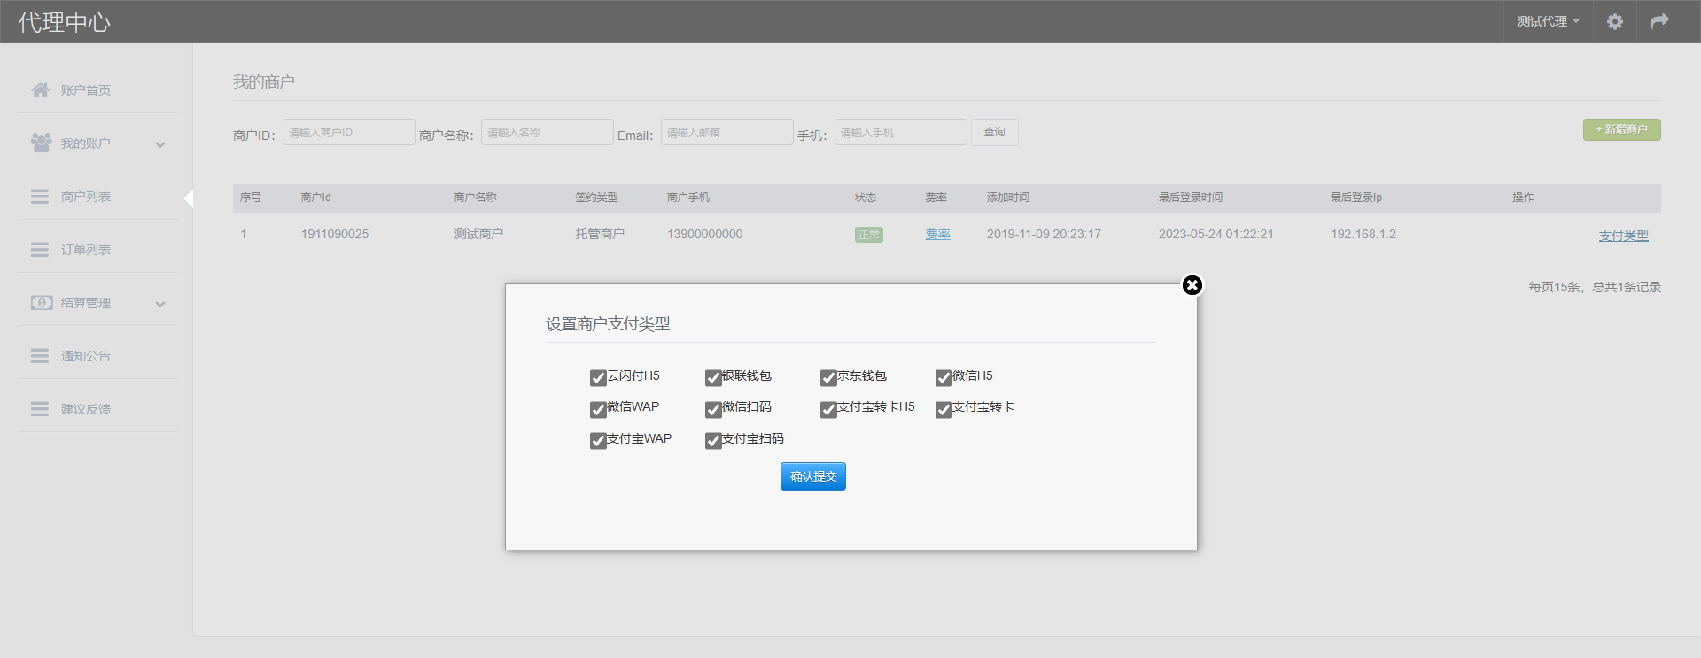Select 订单列表 menu item
Screen dimensions: 1701x658
point(86,250)
